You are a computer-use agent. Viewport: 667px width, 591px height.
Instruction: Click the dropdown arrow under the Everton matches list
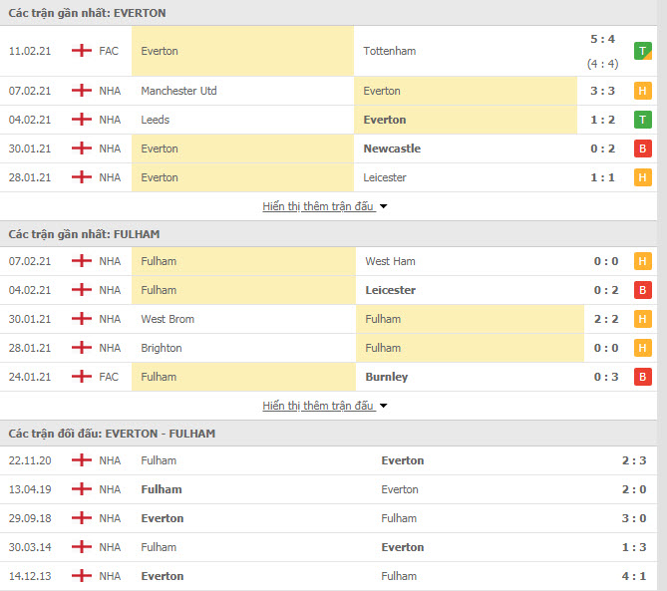tap(384, 207)
